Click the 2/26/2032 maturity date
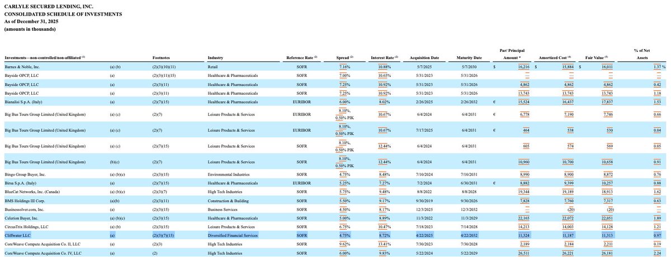The image size is (671, 257). tap(470, 102)
